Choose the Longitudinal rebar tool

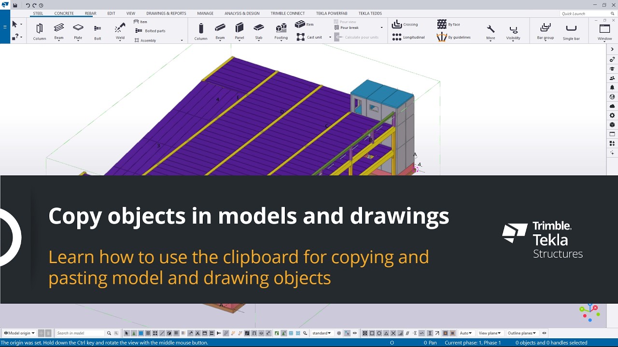point(408,37)
